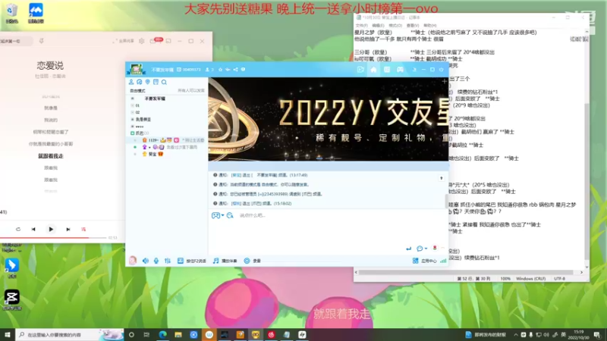The image size is (607, 341).
Task: Open the 查看 menu in Notepad
Action: (412, 26)
